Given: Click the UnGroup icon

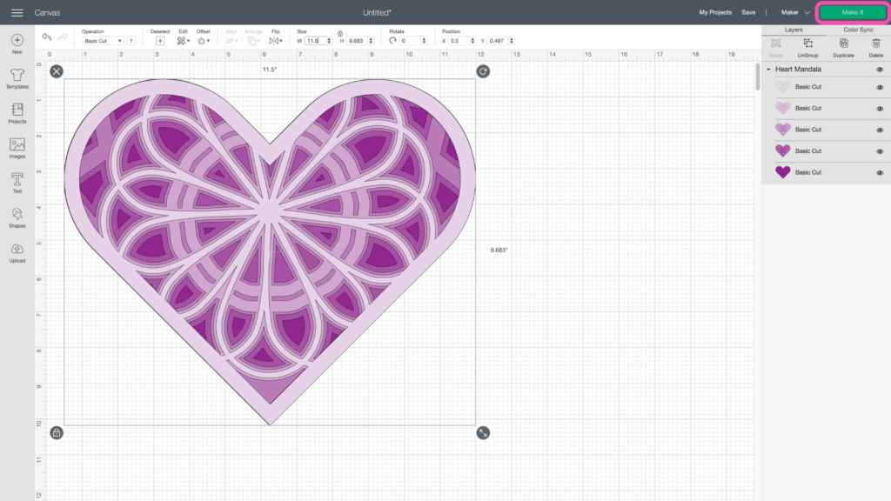Looking at the screenshot, I should 807,43.
